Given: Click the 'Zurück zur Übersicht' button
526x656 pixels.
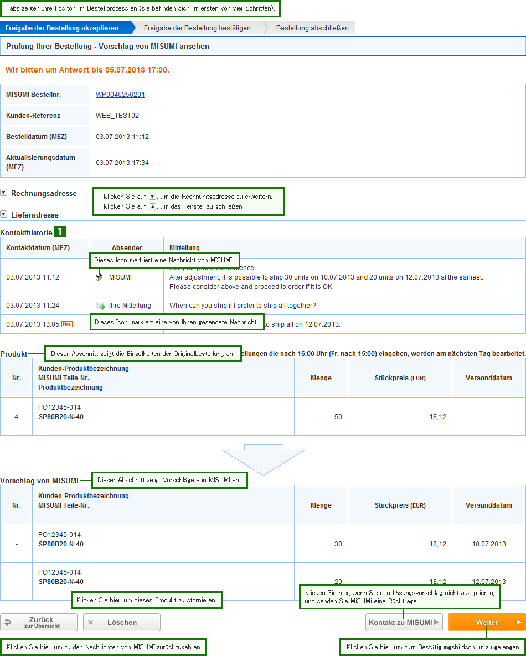Looking at the screenshot, I should click(x=39, y=622).
